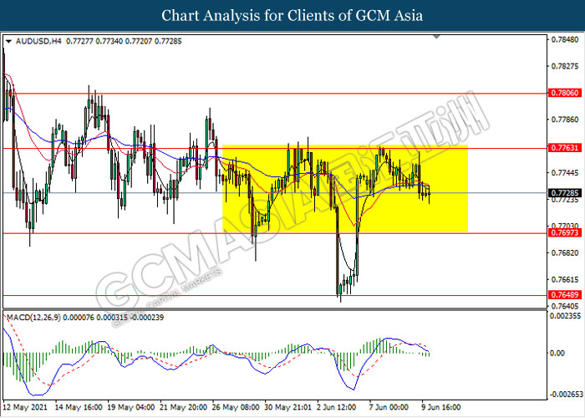Click the red 0.78060 price tag
The height and width of the screenshot is (418, 585).
click(562, 94)
